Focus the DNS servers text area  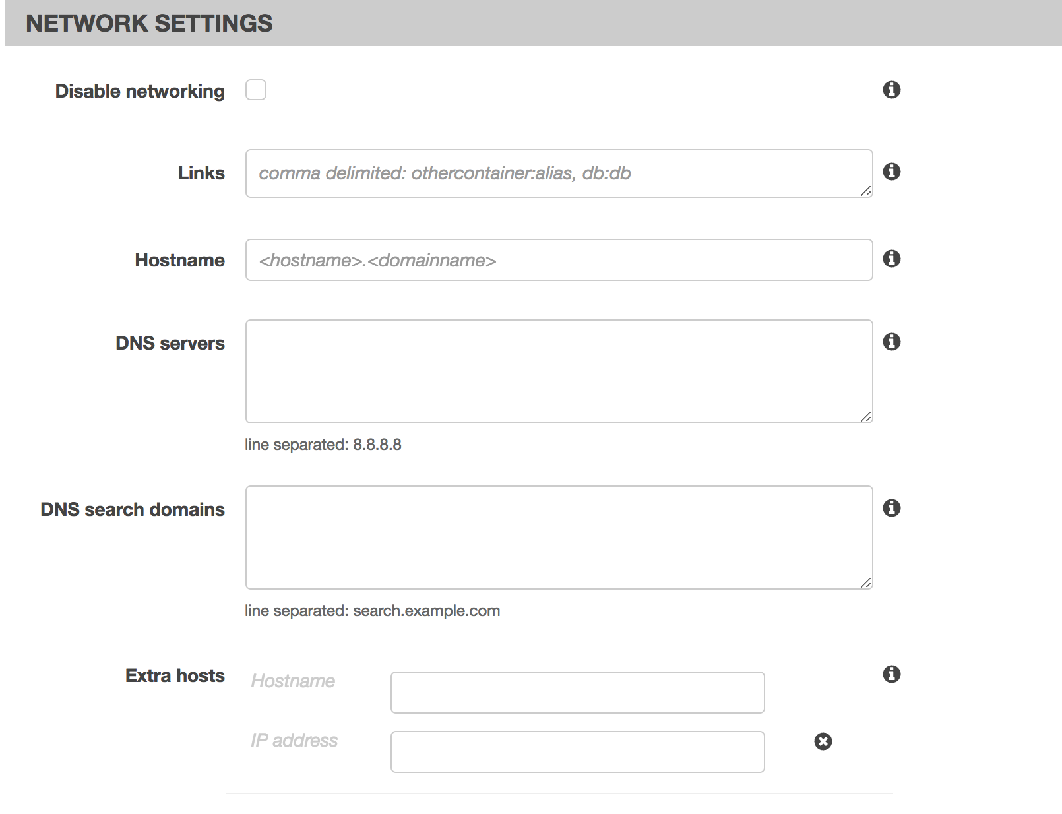click(x=559, y=371)
